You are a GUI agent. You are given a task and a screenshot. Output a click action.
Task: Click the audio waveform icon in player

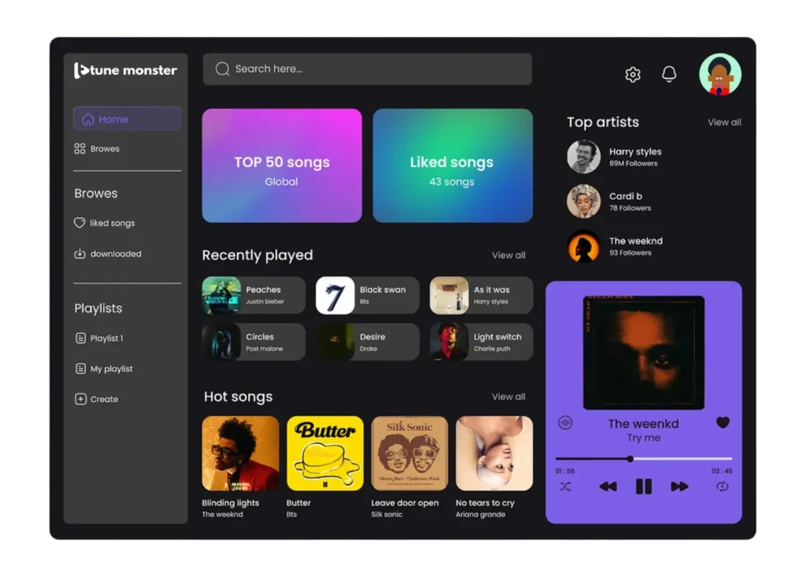(x=565, y=423)
